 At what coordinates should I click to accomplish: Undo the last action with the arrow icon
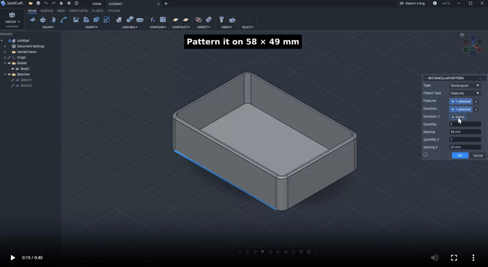46,4
